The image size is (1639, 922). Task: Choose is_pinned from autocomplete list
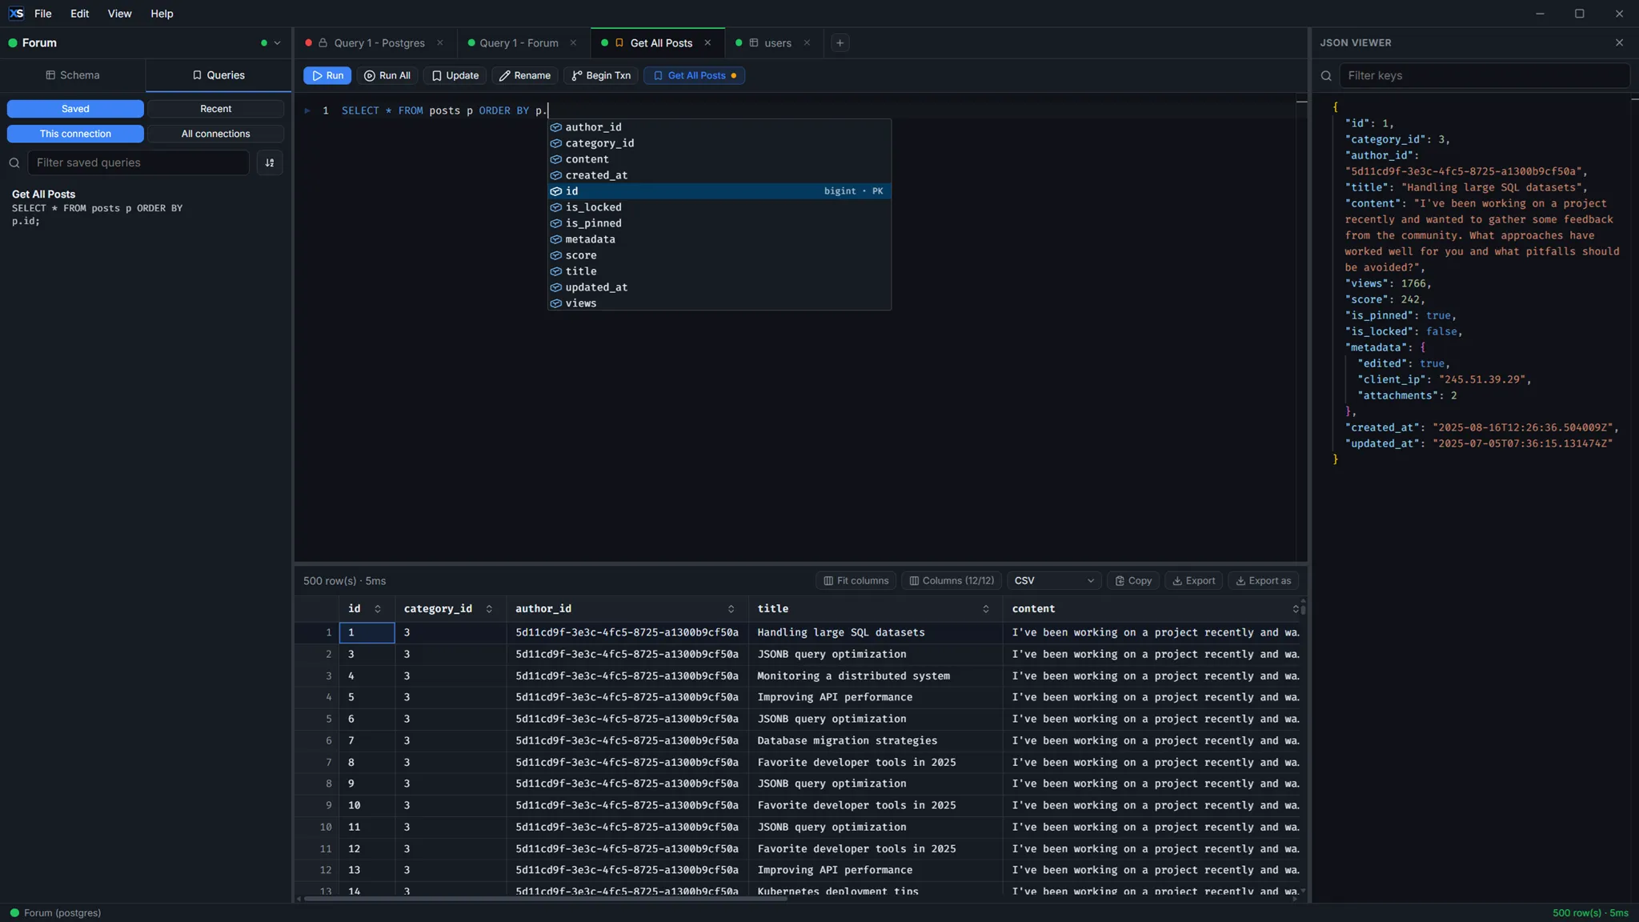coord(719,223)
